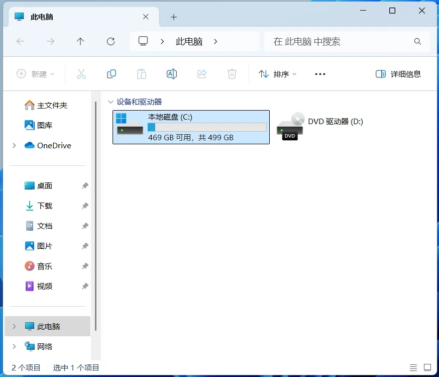Switch to details view in the status bar
This screenshot has height=377, width=439.
[413, 367]
